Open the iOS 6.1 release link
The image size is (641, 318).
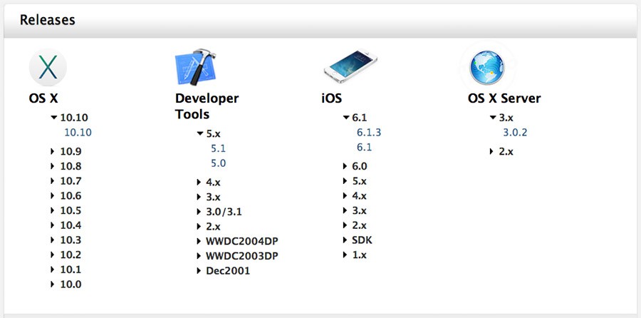[x=364, y=147]
